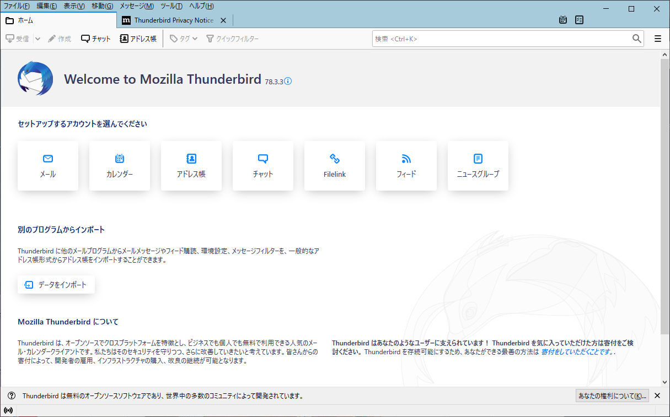Click the フィード account tile
The image size is (670, 417).
pos(406,166)
